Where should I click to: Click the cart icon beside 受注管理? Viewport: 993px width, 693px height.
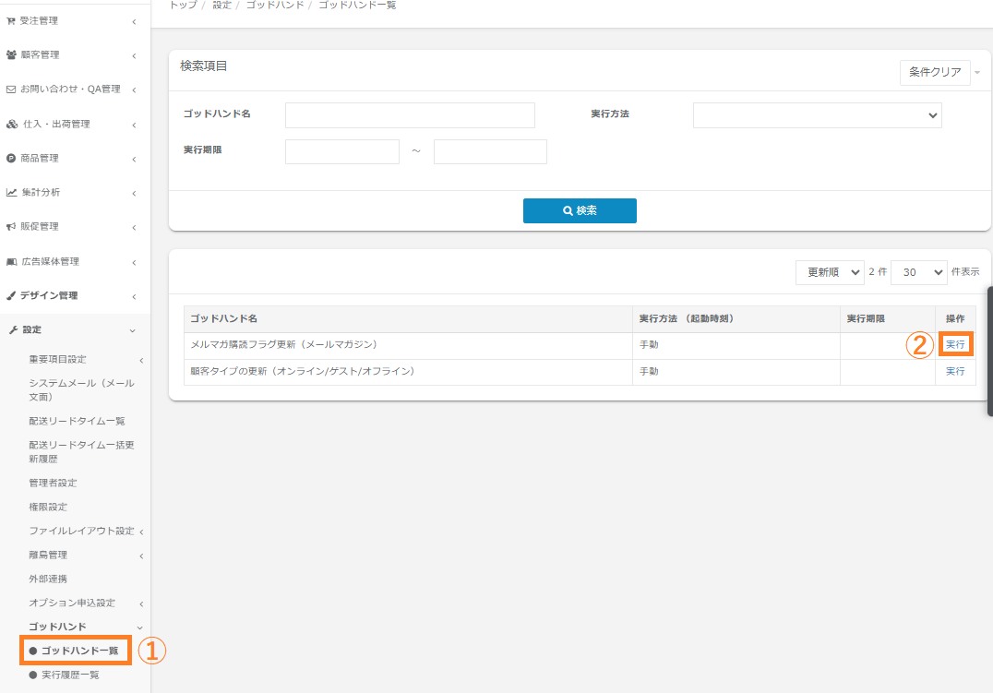tap(11, 21)
